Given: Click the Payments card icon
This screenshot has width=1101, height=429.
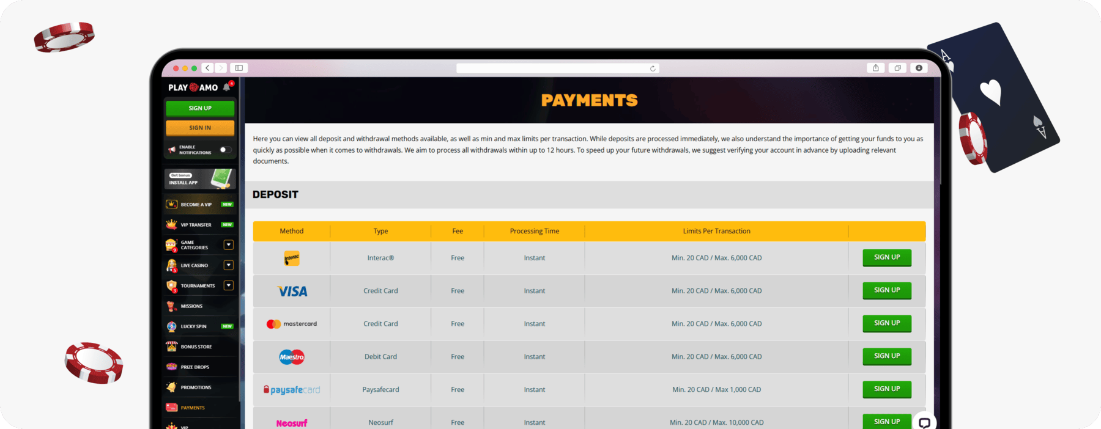Looking at the screenshot, I should [171, 408].
